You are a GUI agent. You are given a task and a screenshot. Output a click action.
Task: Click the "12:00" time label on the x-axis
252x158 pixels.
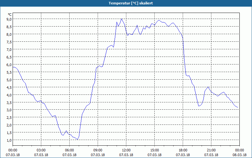[126, 150]
